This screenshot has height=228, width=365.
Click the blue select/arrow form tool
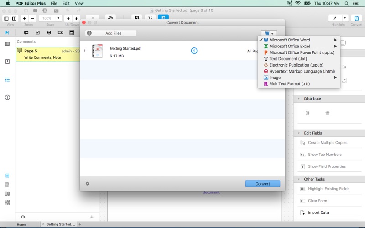tap(7, 32)
